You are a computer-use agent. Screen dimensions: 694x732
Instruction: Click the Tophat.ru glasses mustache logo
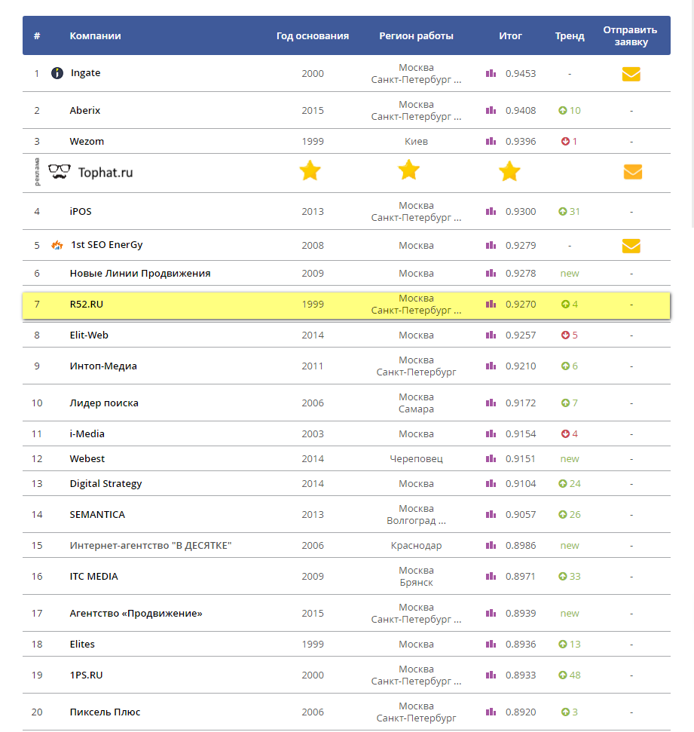[60, 172]
